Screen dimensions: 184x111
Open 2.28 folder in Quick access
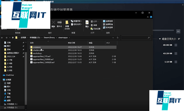pyautogui.click(x=8, y=71)
